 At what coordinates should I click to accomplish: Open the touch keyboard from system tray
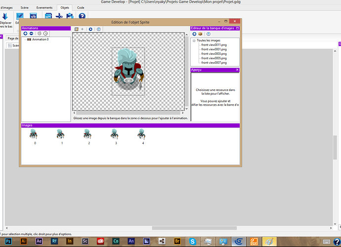(327, 242)
